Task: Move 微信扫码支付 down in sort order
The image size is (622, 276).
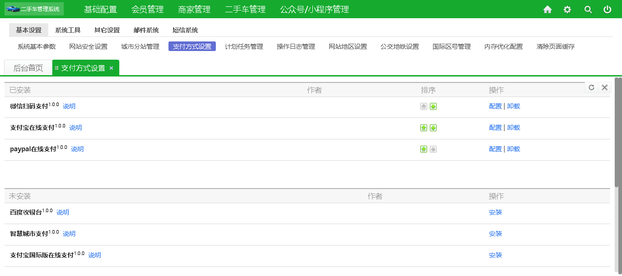Action: (433, 106)
